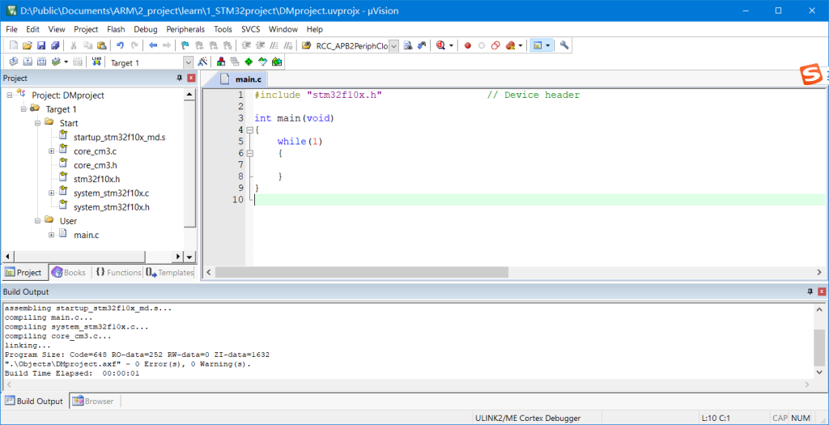The width and height of the screenshot is (829, 425).
Task: Fold the main function at line 4
Action: tap(249, 130)
